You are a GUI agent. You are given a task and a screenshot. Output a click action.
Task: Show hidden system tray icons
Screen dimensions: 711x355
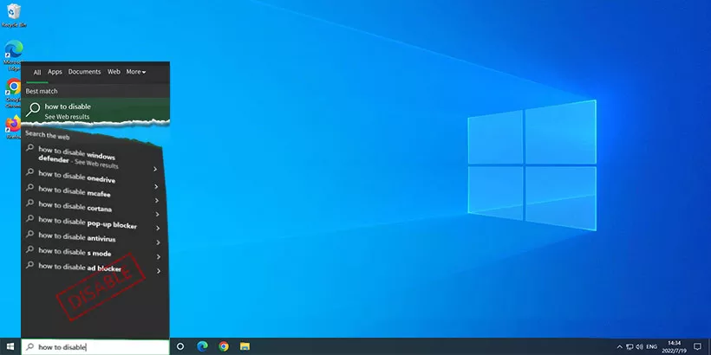click(x=620, y=347)
